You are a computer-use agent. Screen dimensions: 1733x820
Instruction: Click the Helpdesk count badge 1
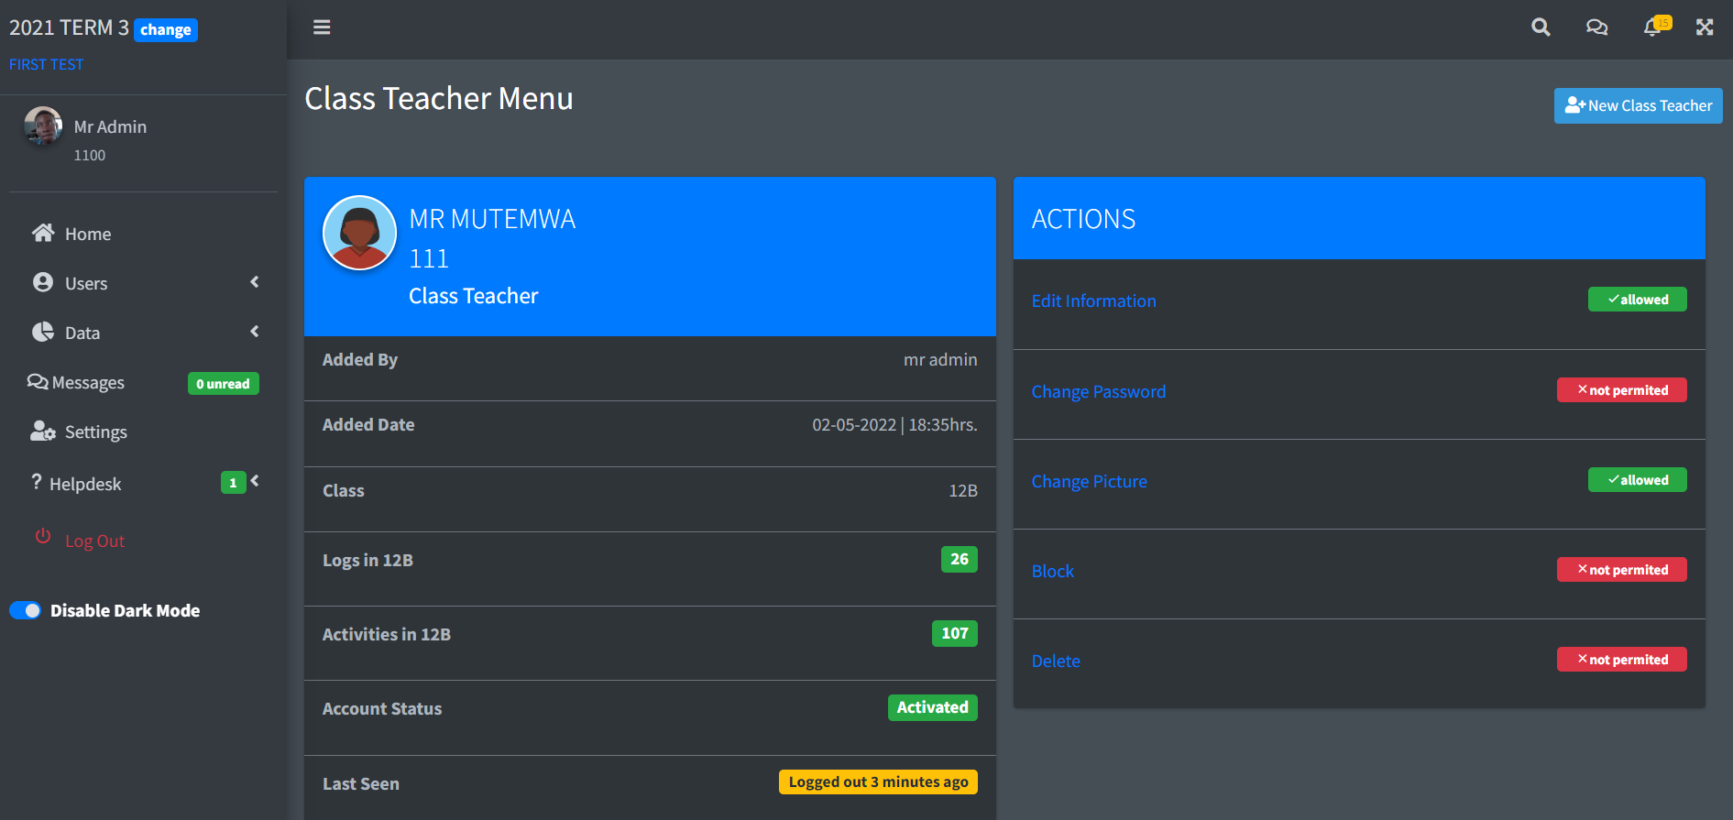(233, 483)
